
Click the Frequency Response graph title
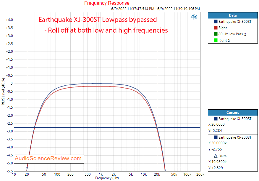[x=107, y=3]
